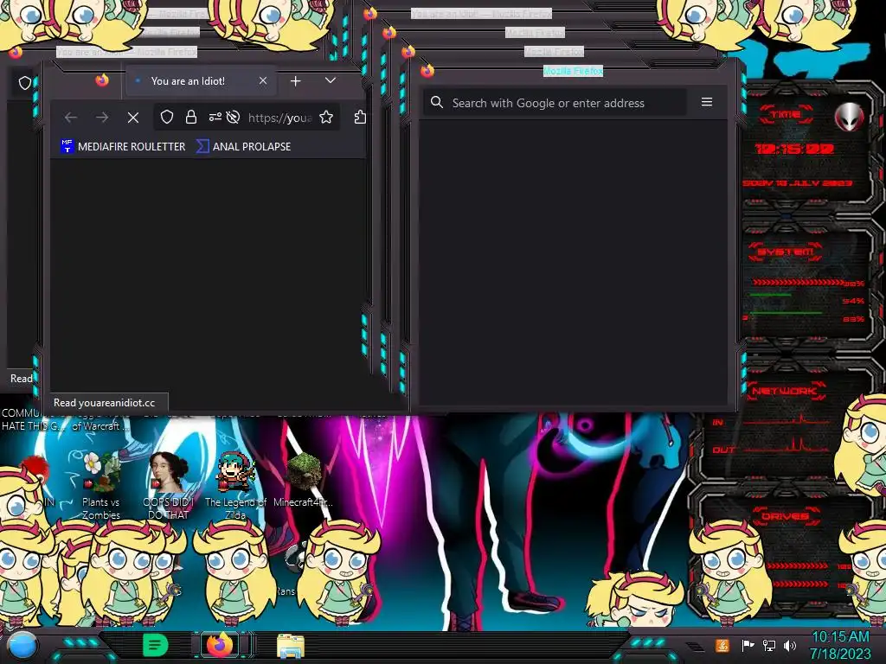
Task: Open the hamburger menu in right Firefox window
Action: click(x=707, y=102)
